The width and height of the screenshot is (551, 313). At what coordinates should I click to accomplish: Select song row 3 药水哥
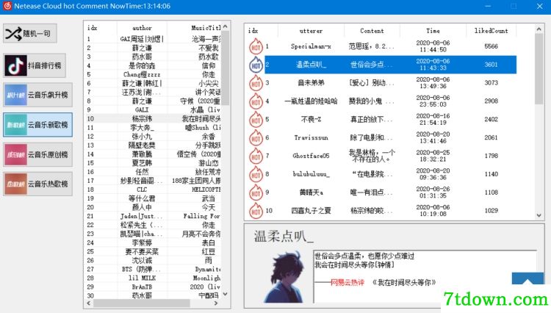coord(154,57)
